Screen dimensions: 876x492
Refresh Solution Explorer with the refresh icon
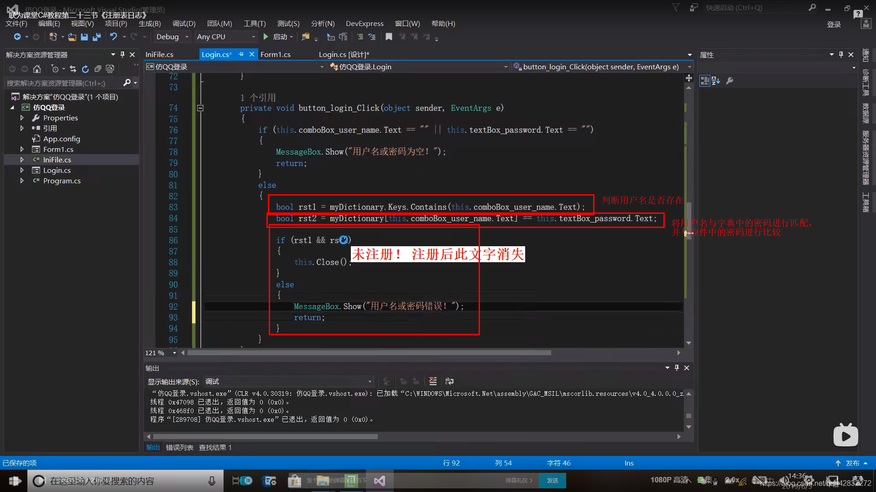[x=85, y=69]
